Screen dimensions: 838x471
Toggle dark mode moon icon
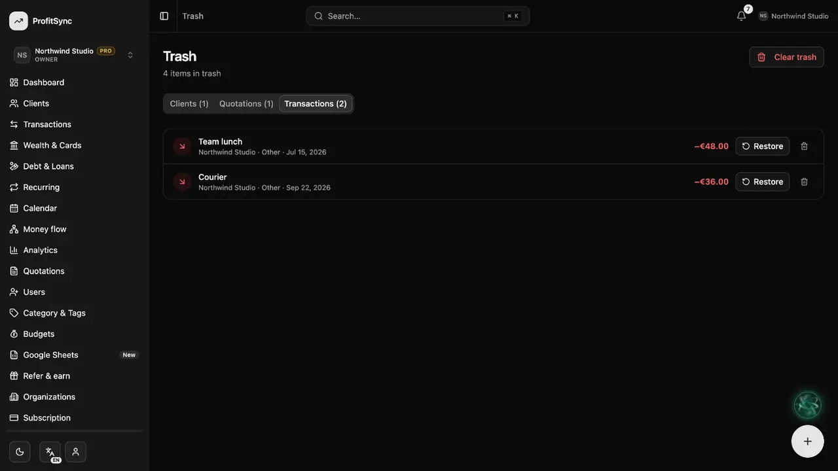[20, 451]
